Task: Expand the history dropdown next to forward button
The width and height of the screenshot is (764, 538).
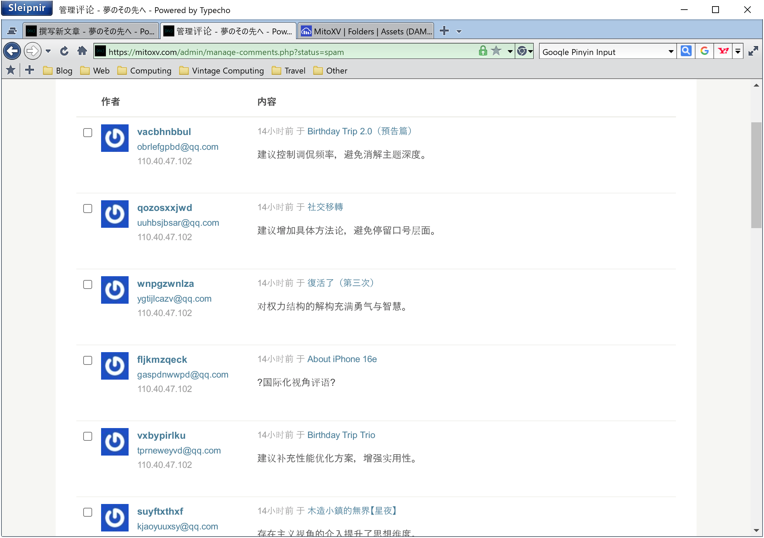Action: point(48,52)
